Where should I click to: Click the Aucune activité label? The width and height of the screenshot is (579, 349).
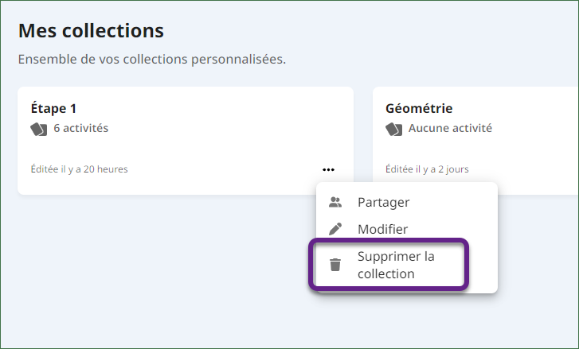click(450, 128)
